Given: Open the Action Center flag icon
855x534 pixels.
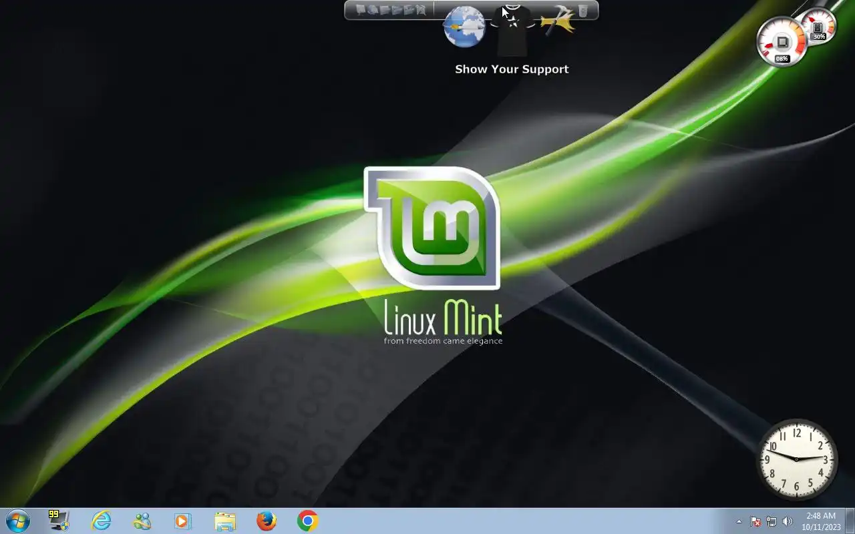Looking at the screenshot, I should 755,521.
